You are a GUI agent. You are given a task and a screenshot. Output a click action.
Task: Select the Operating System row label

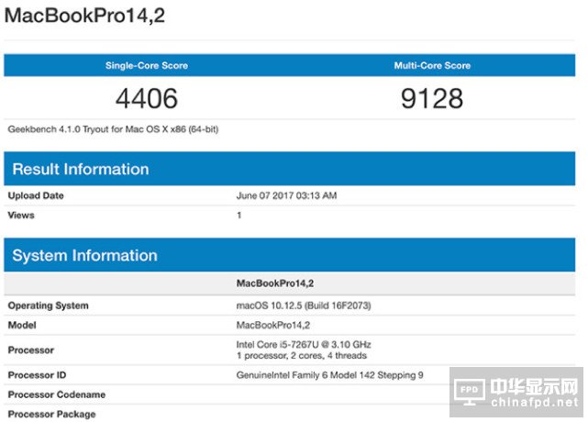(x=49, y=305)
